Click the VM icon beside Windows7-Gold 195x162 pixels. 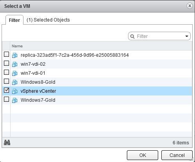coord(14,100)
